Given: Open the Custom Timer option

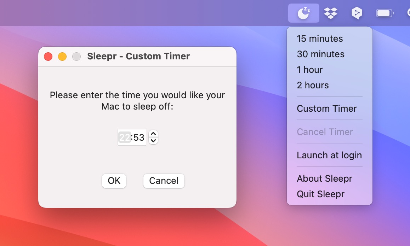Looking at the screenshot, I should (x=326, y=109).
